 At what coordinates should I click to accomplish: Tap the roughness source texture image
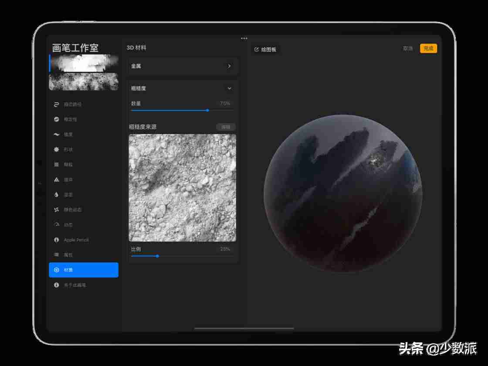pyautogui.click(x=183, y=188)
